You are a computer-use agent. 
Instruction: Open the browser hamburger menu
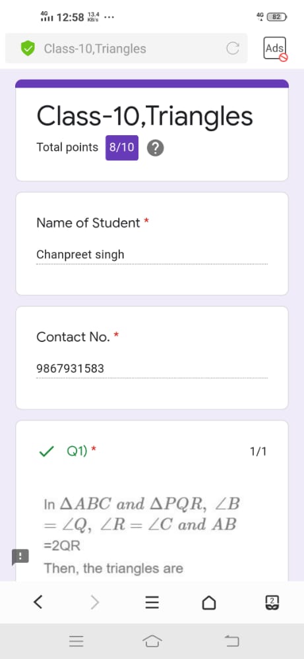point(152,604)
